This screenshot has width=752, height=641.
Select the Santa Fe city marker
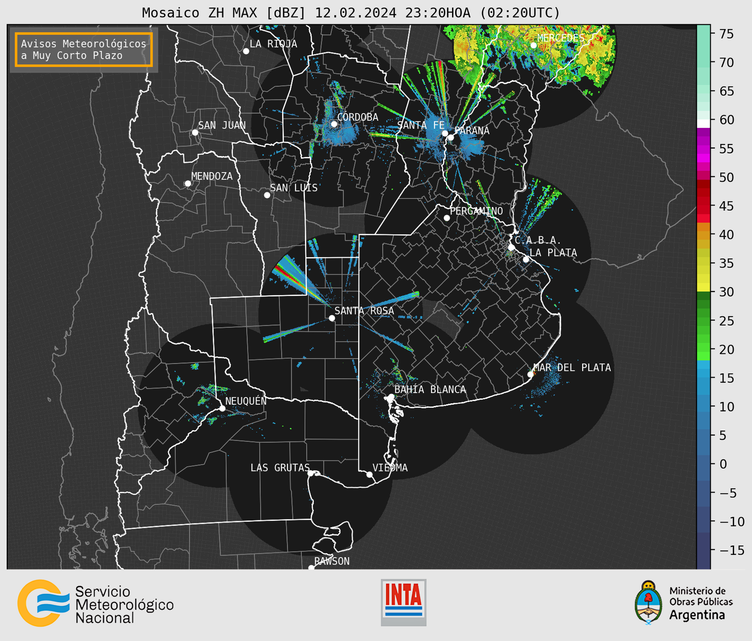[x=445, y=133]
